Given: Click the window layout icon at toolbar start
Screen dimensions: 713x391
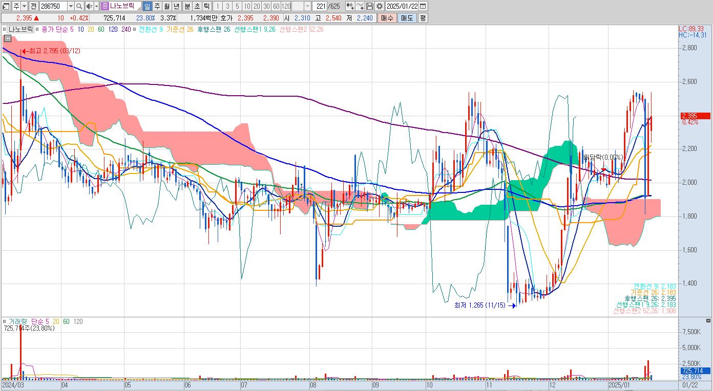Looking at the screenshot, I should [6, 6].
